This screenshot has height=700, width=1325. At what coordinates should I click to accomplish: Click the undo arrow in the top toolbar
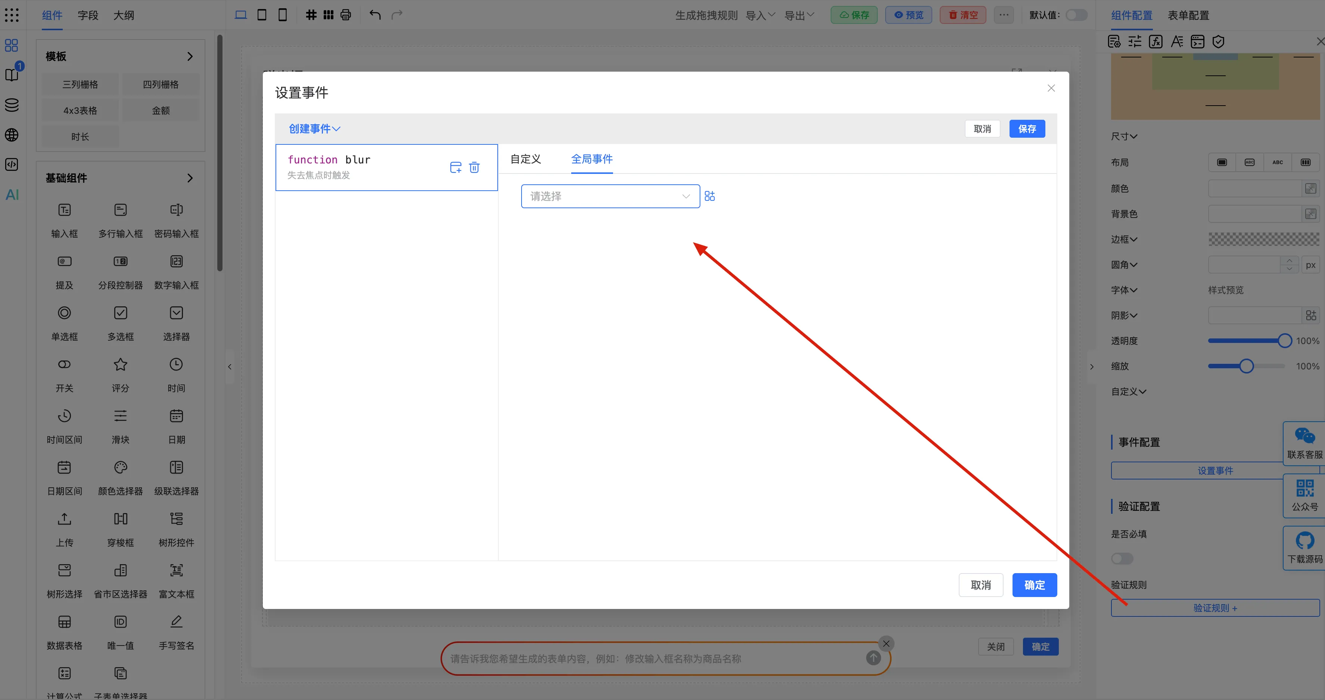[375, 15]
